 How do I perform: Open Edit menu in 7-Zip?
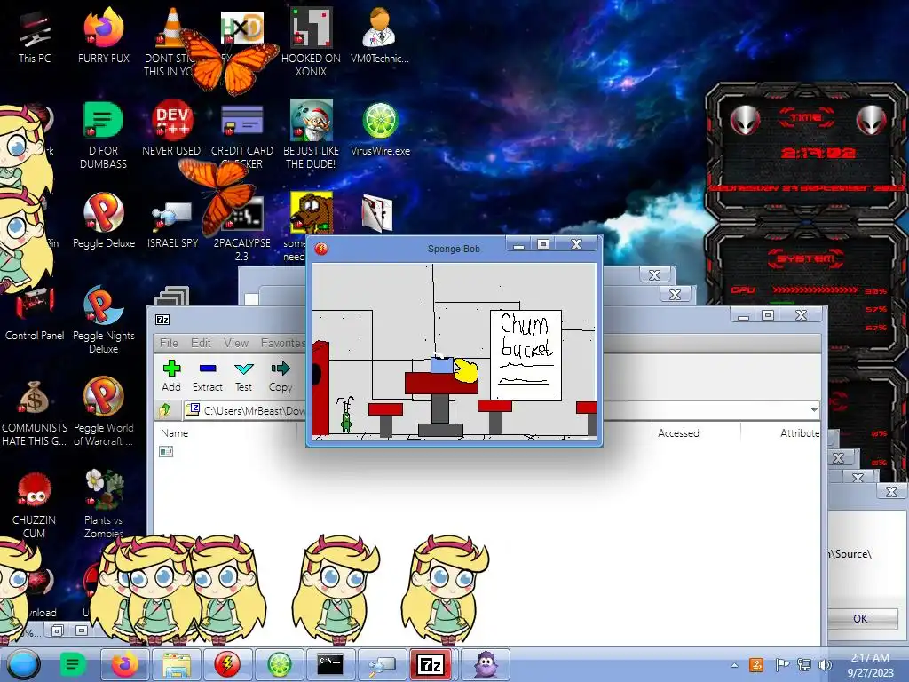(202, 343)
